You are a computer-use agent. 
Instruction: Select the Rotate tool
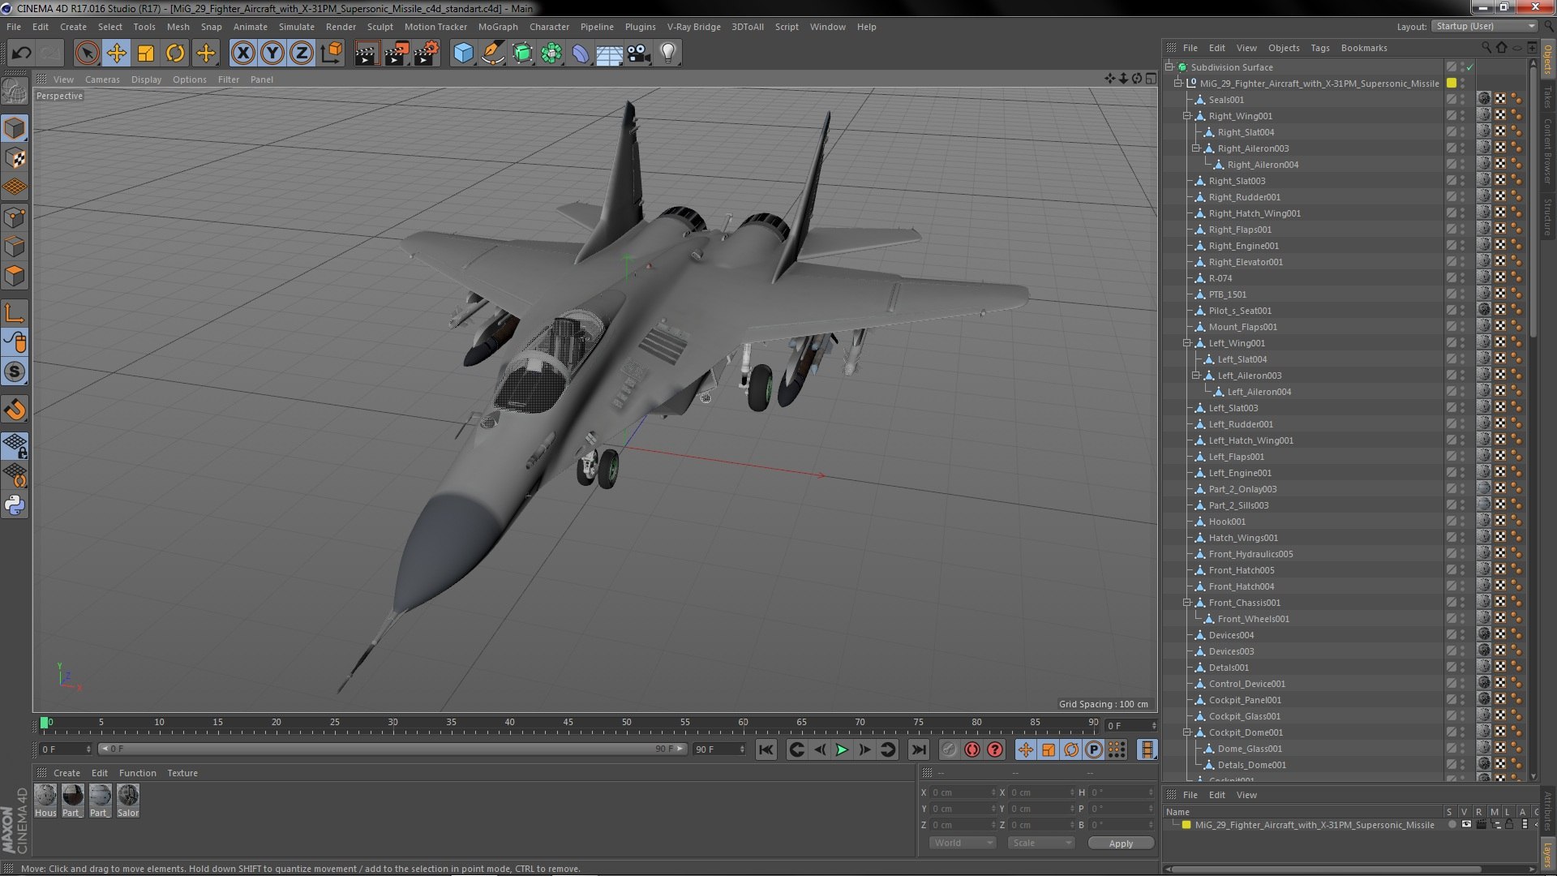tap(175, 54)
